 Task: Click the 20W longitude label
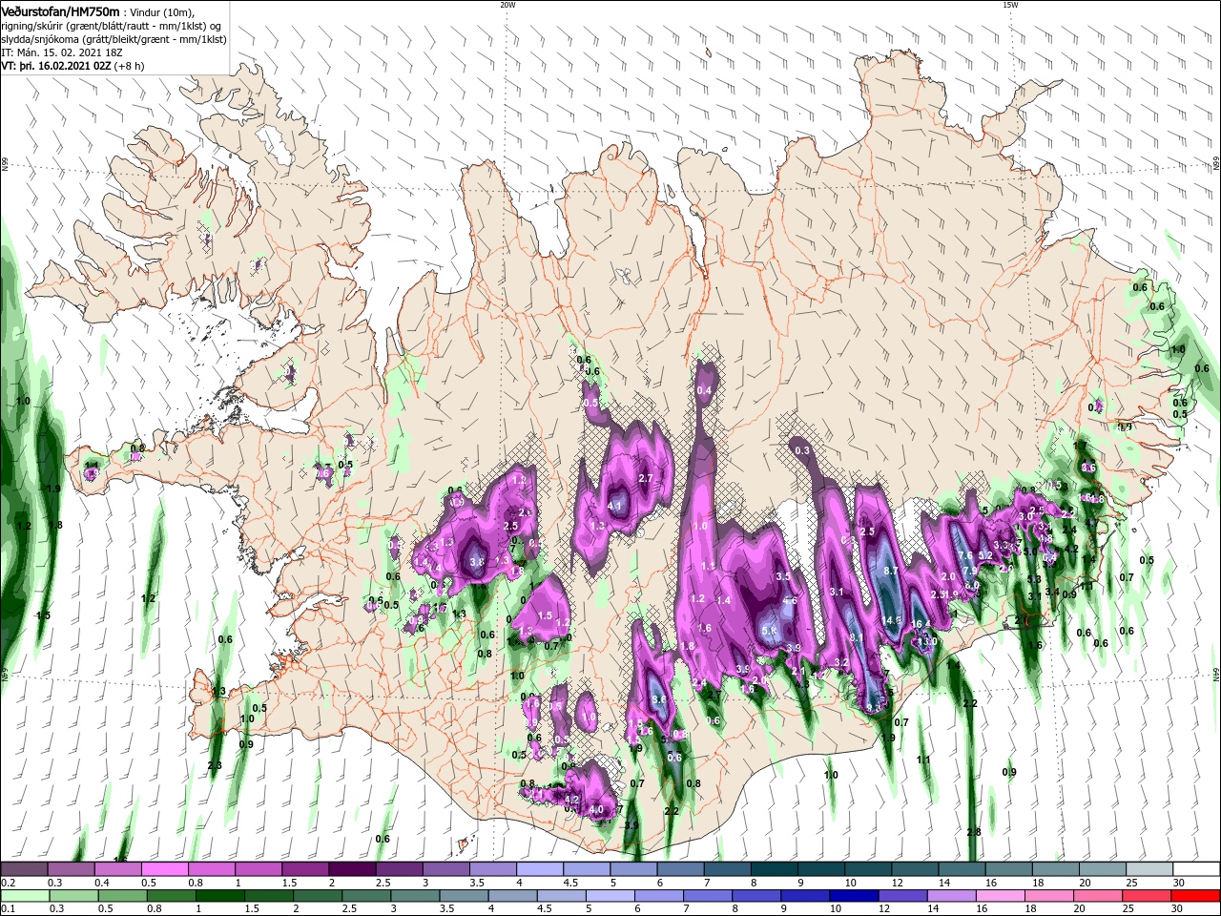click(x=507, y=5)
